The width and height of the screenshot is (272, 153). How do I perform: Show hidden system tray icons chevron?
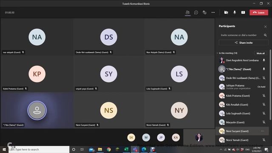221,150
